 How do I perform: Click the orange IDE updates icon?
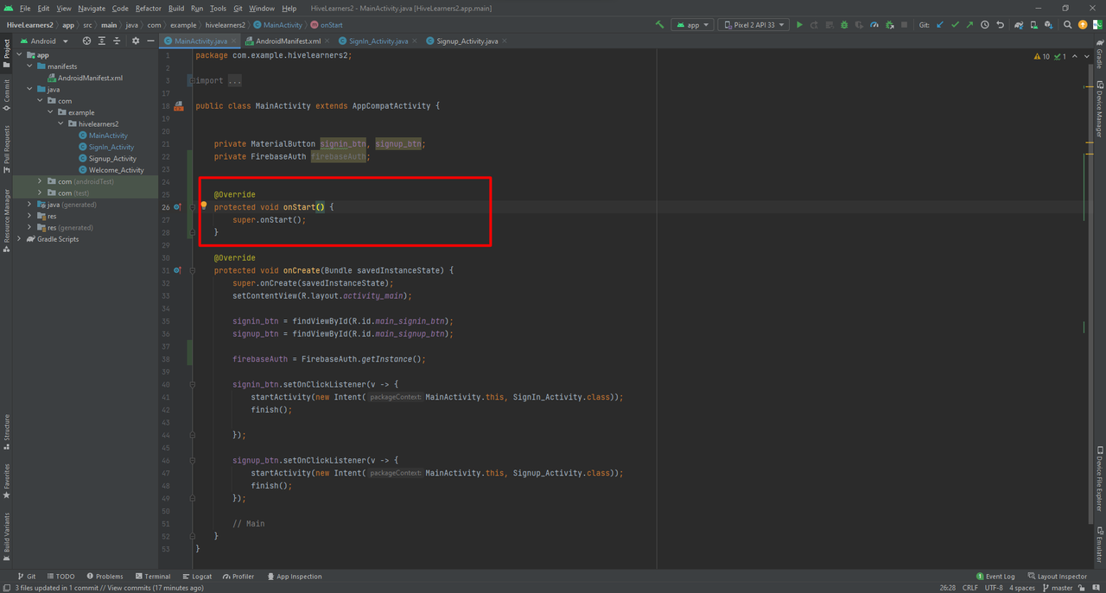(1082, 25)
